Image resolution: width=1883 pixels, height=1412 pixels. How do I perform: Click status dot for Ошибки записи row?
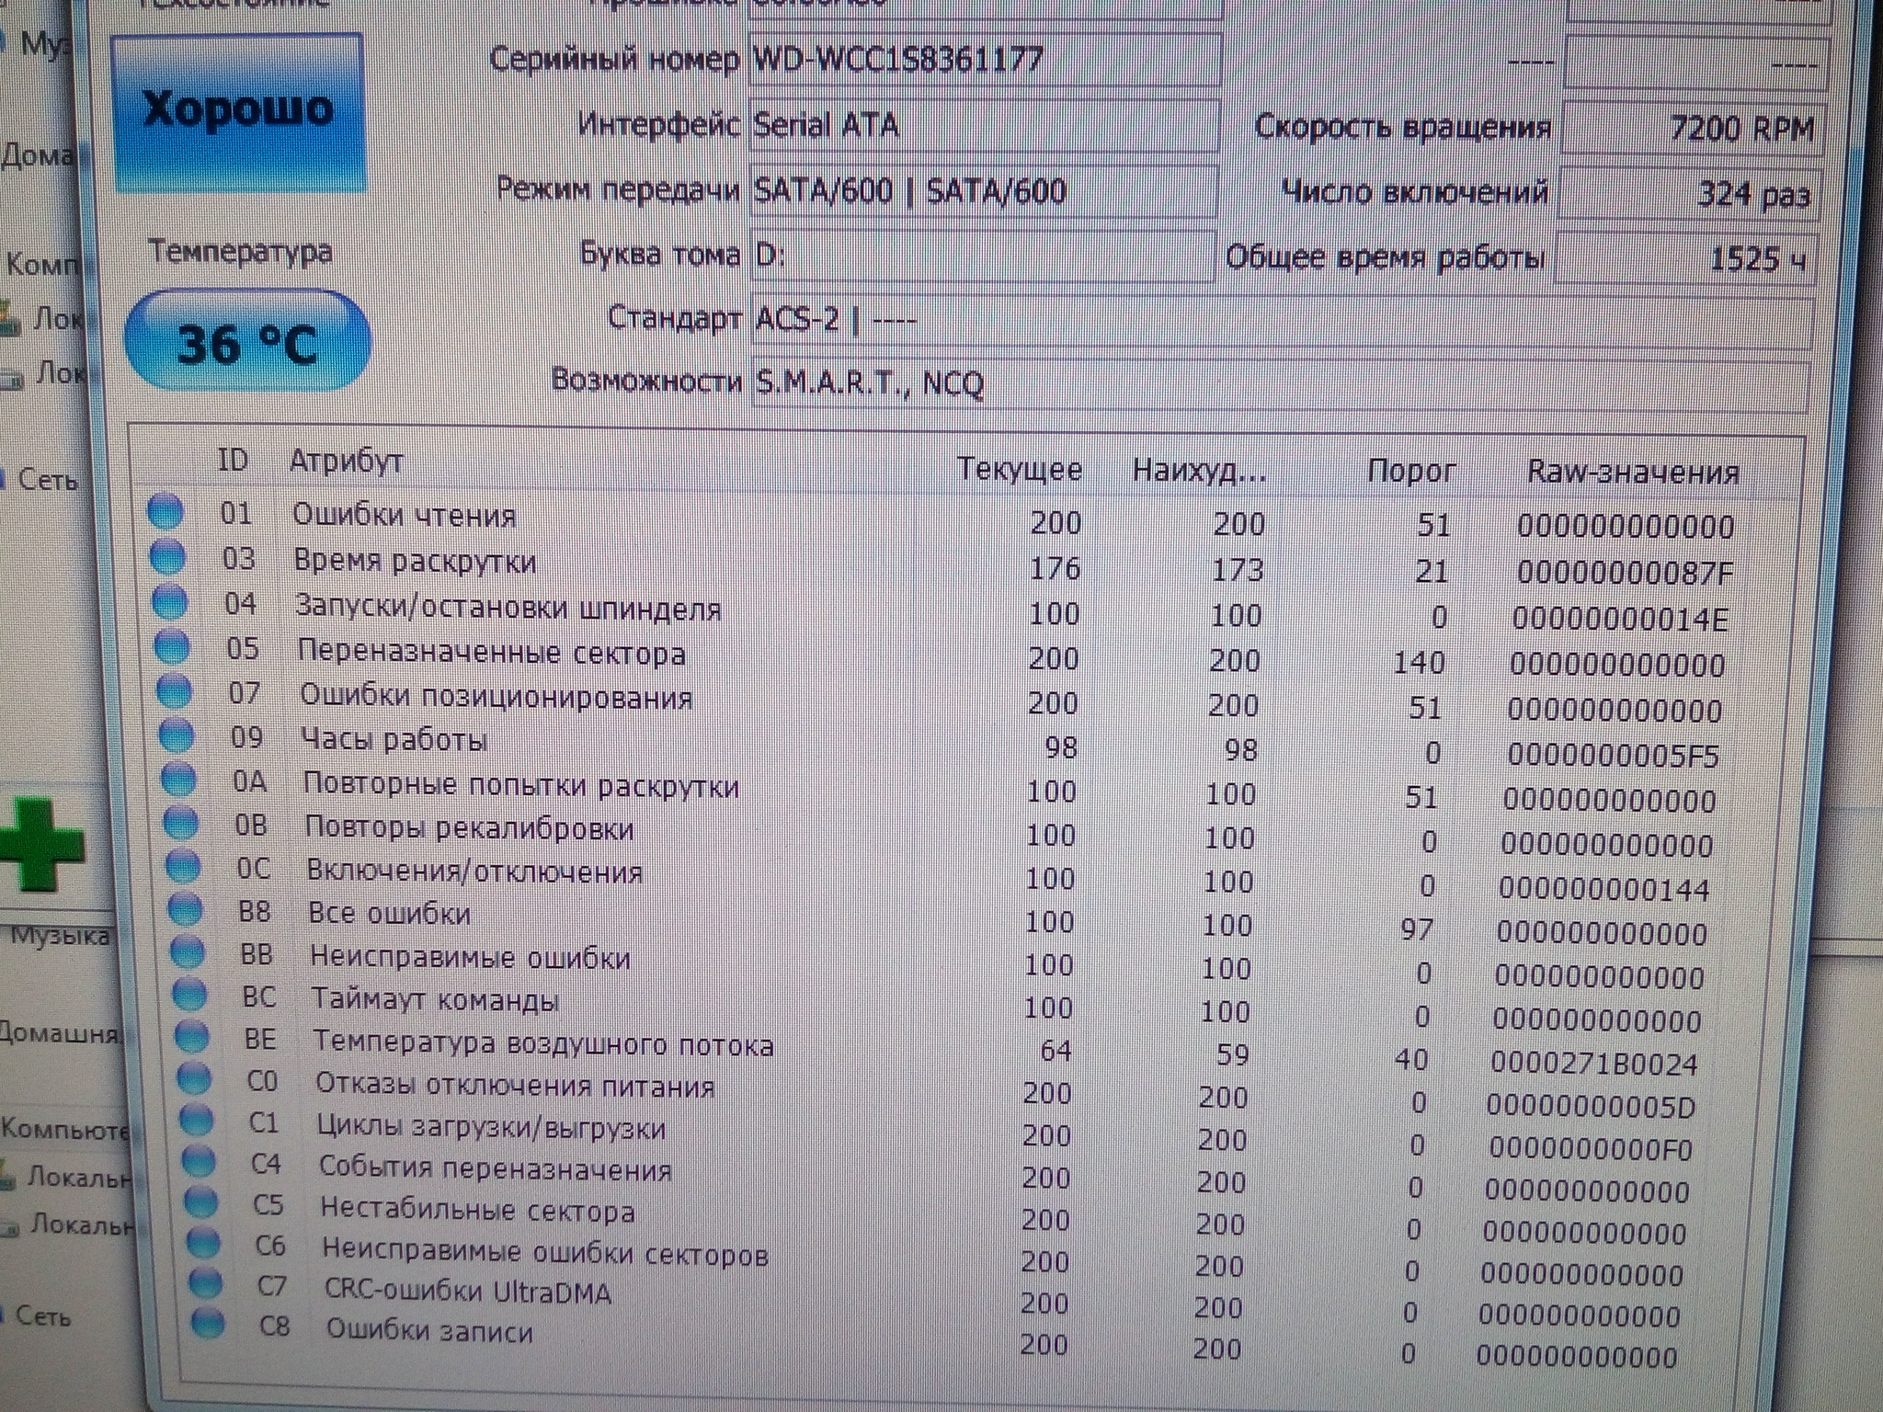point(209,1324)
